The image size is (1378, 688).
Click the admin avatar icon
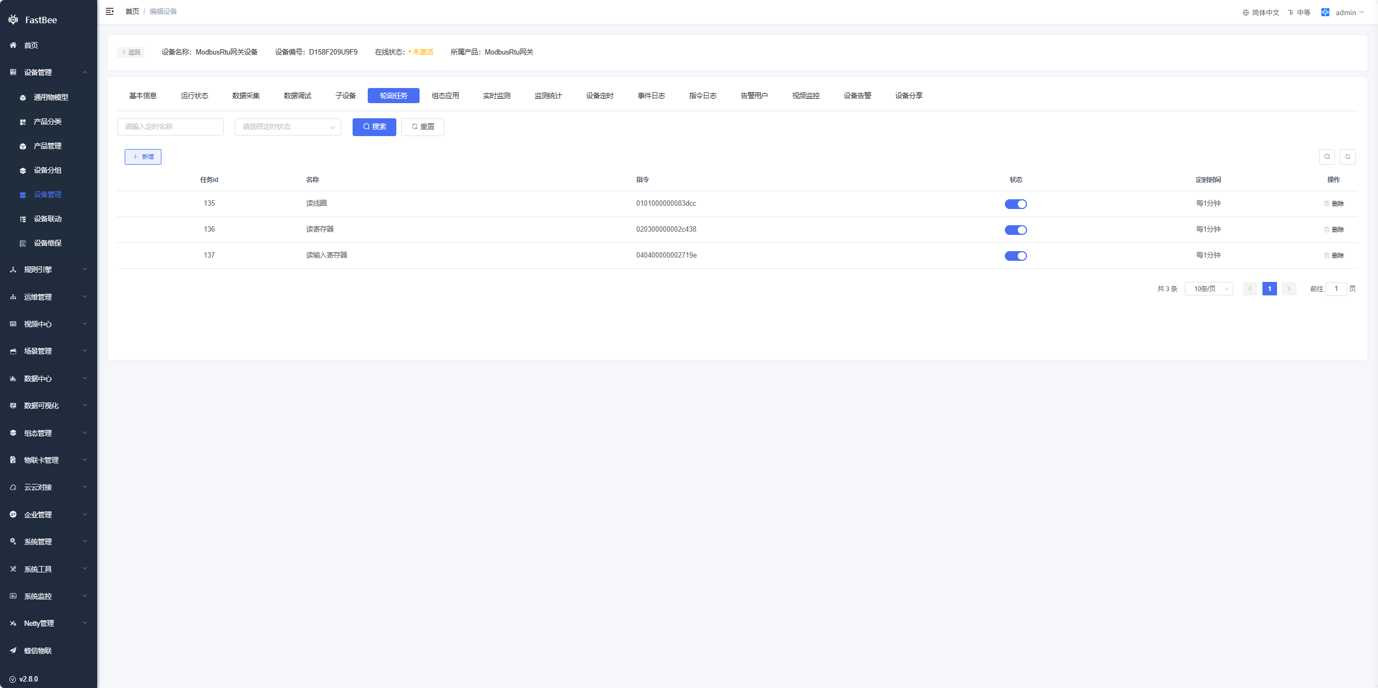[x=1325, y=12]
